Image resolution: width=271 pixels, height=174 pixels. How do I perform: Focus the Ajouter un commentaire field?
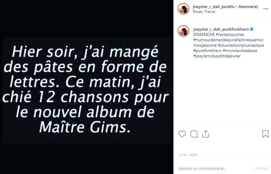(214, 168)
